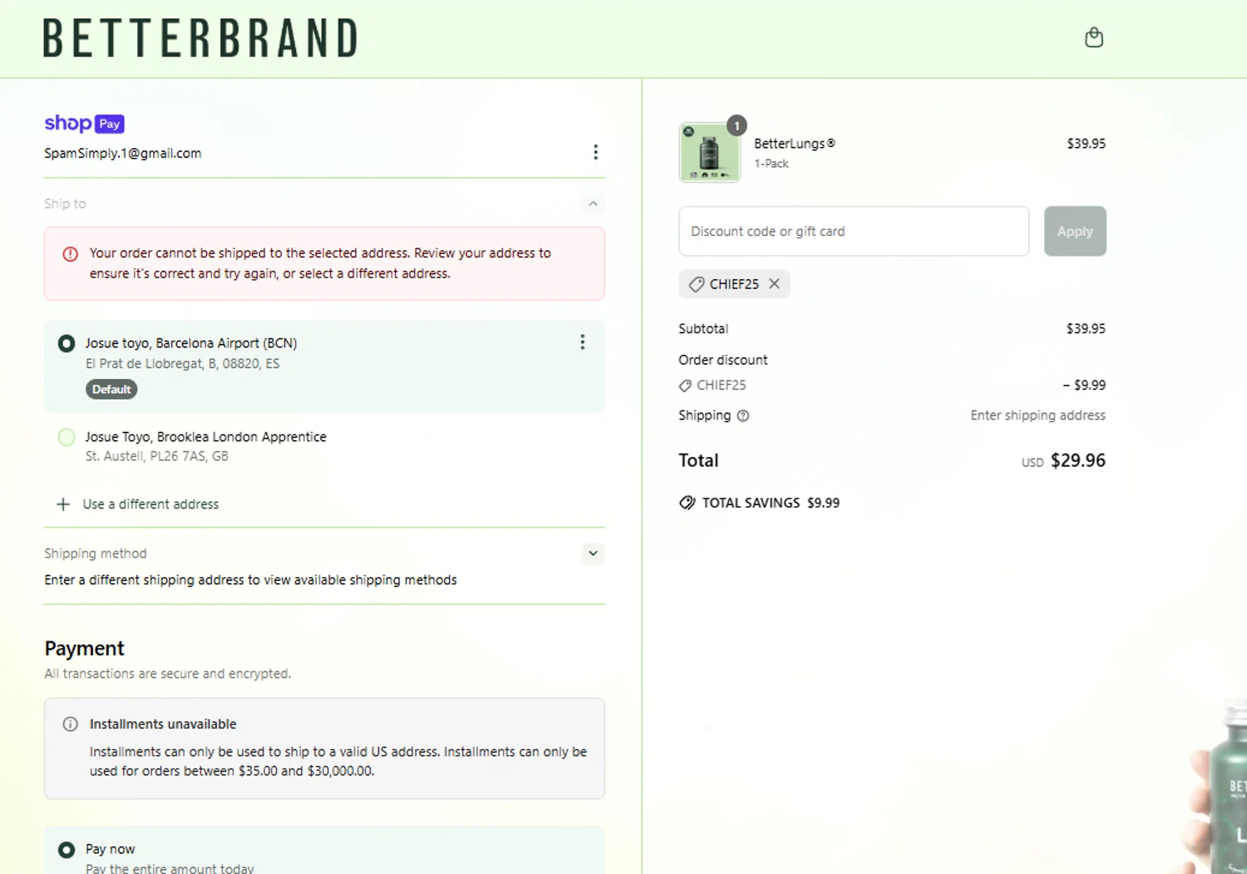Screen dimensions: 1247x874
Task: Focus the Discount code or gift card field
Action: (854, 231)
